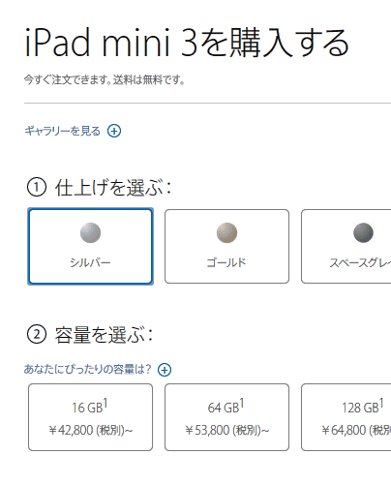
Task: Click the space gray color ball swatch
Action: [363, 232]
